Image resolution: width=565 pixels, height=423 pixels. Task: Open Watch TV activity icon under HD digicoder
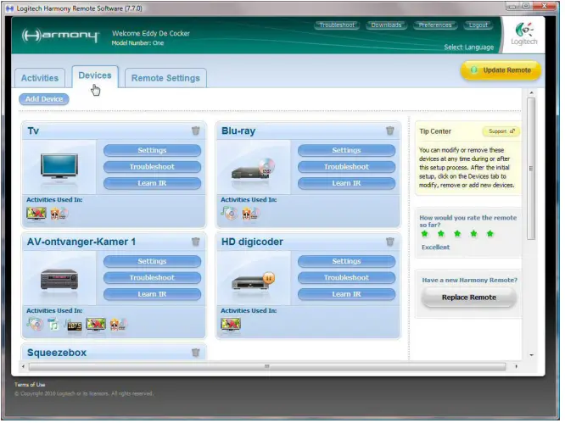232,326
